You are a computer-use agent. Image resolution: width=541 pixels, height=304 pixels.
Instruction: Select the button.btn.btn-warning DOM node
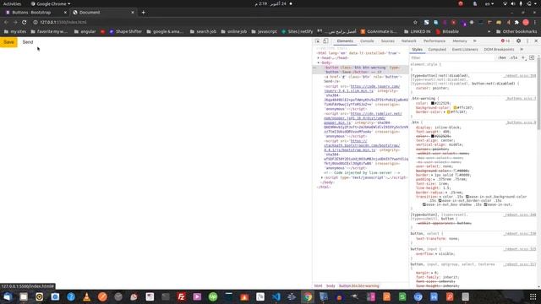click(361, 69)
